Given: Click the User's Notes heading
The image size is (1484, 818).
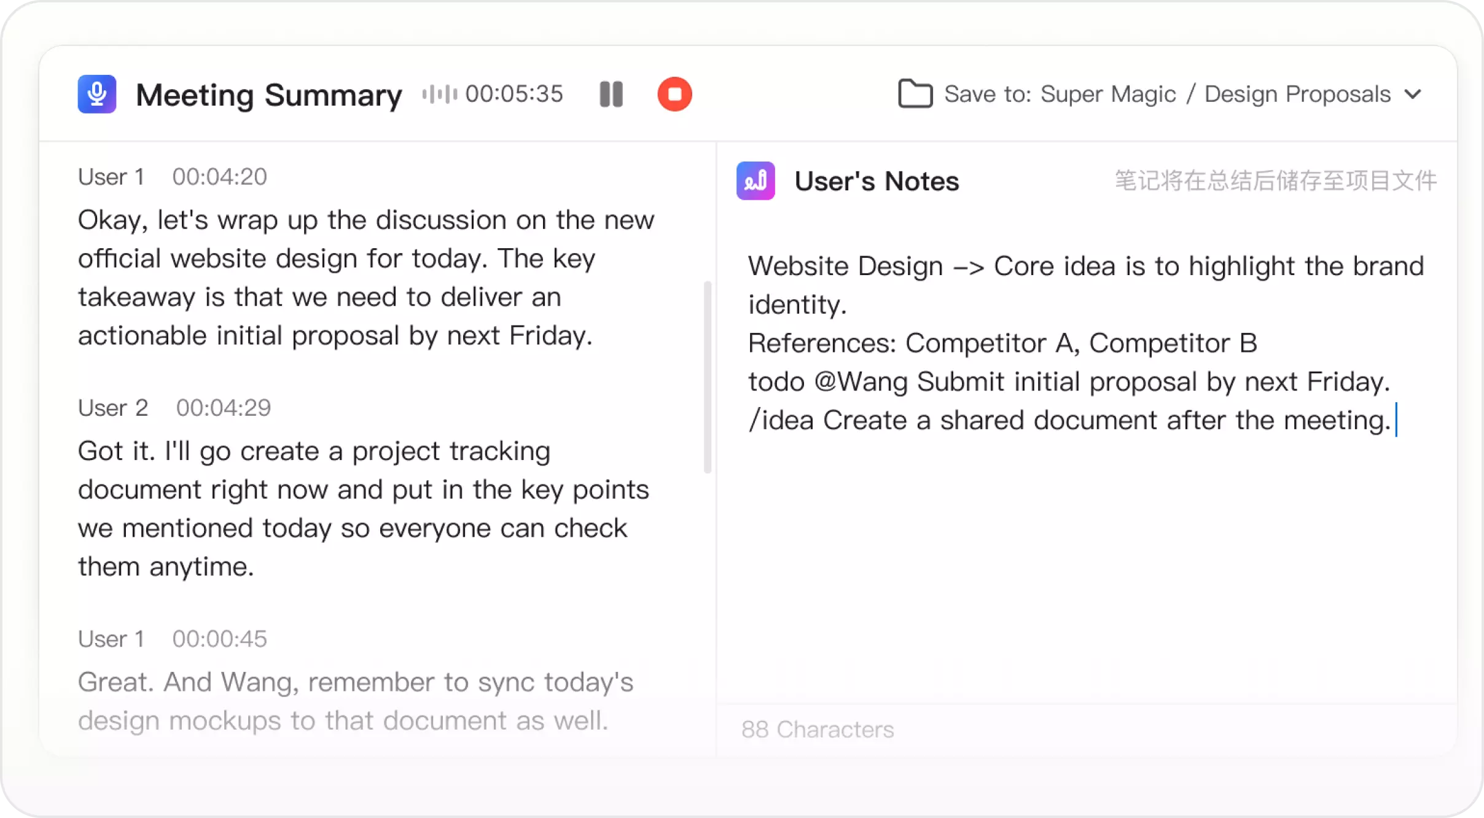Looking at the screenshot, I should (877, 181).
